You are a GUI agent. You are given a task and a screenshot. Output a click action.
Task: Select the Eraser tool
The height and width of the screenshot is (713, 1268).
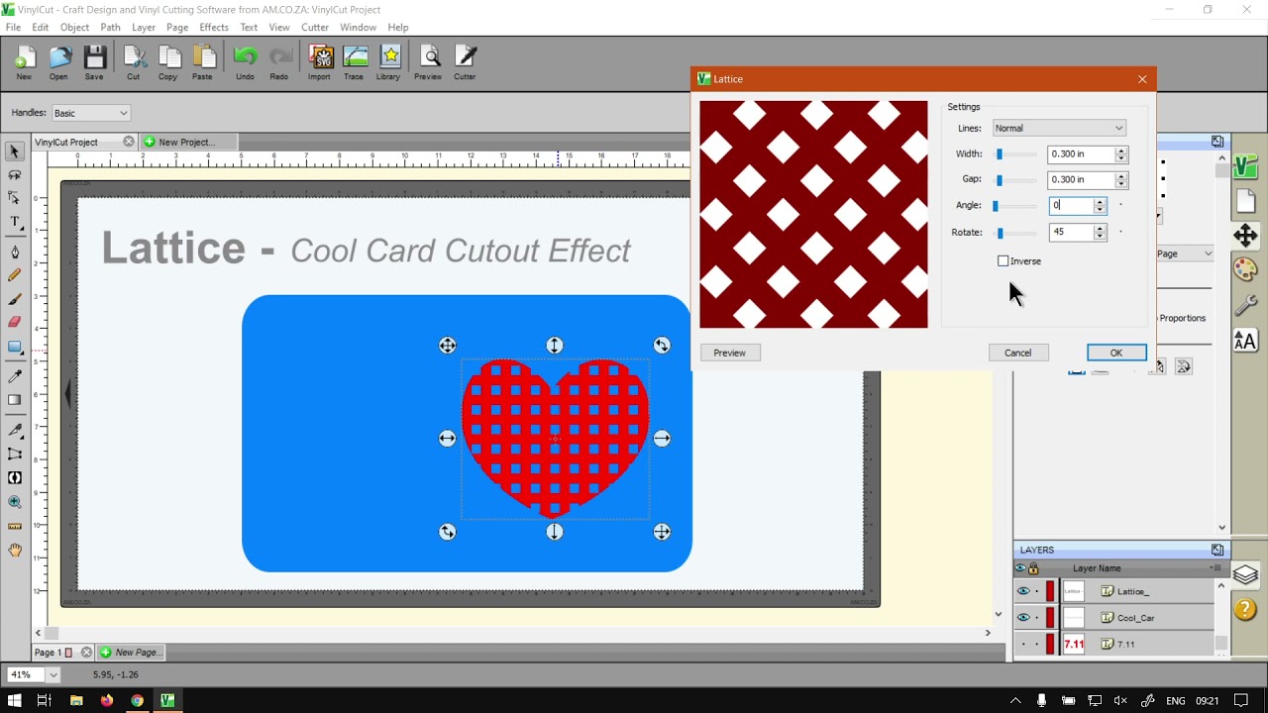point(15,322)
